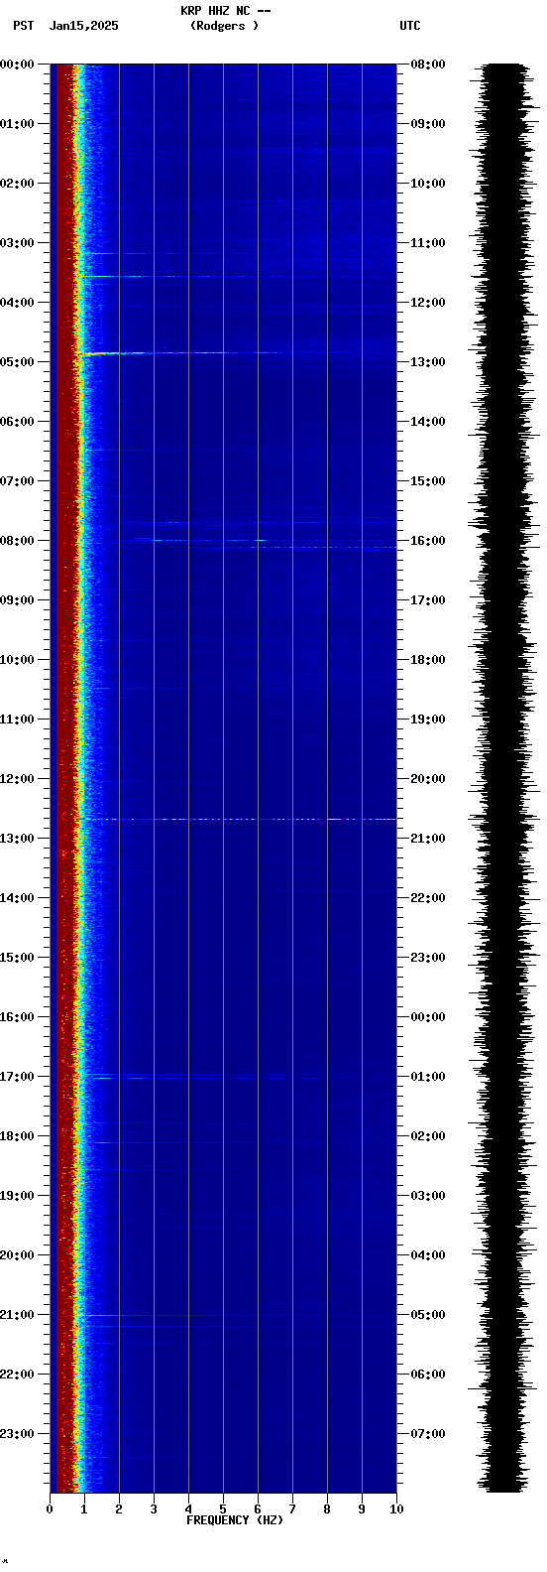The width and height of the screenshot is (547, 1572).
Task: Click the '00:00' UTC time label on right axis
Action: 428,1017
